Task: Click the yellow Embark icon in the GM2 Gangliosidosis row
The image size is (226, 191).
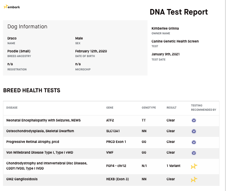Action: 194,179
